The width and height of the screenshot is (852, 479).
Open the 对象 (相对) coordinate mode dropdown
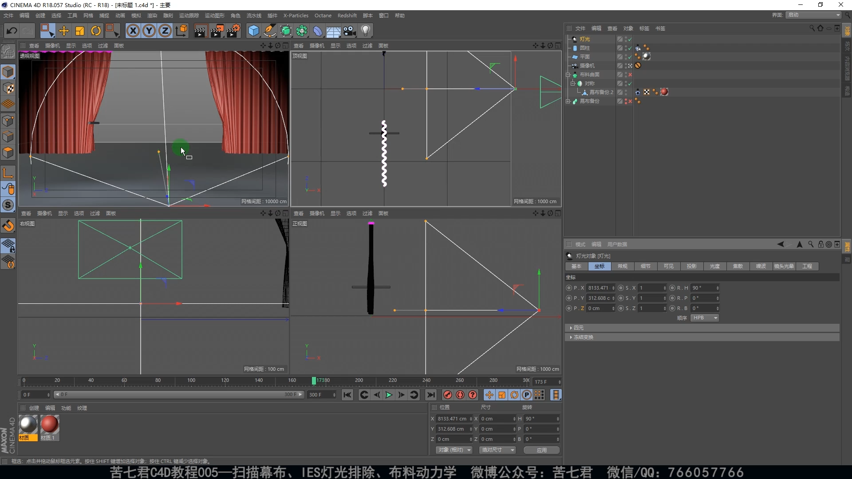(x=454, y=450)
